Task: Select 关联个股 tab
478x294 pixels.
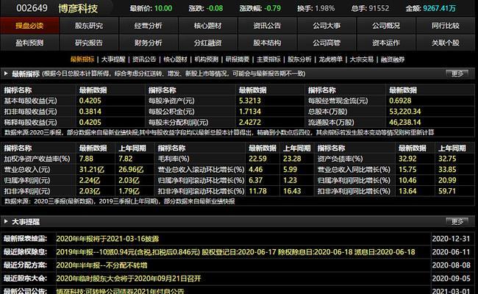Action: point(446,43)
